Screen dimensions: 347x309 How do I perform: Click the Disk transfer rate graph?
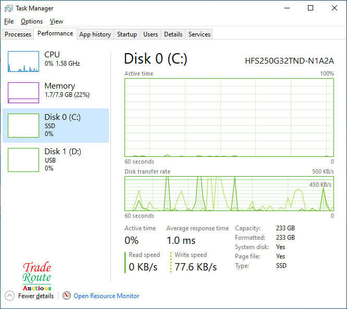pyautogui.click(x=229, y=193)
